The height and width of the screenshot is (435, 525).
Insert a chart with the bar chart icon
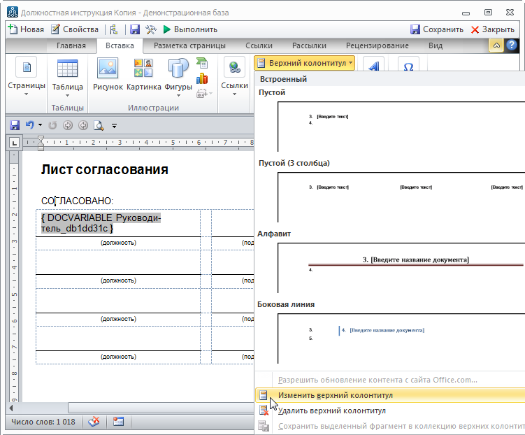click(x=202, y=79)
